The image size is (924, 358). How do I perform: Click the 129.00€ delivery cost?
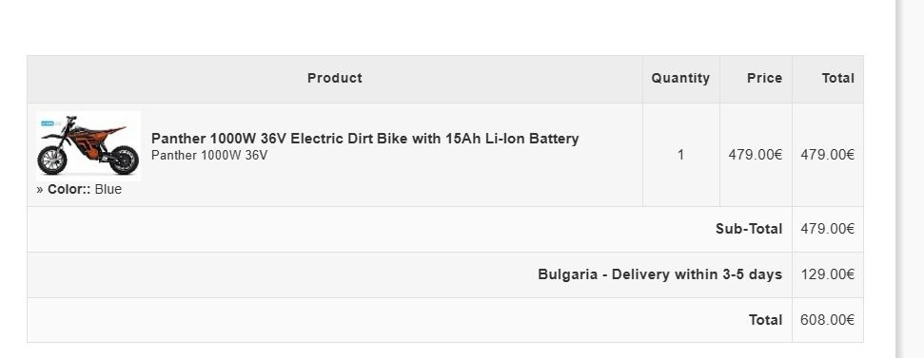[827, 274]
